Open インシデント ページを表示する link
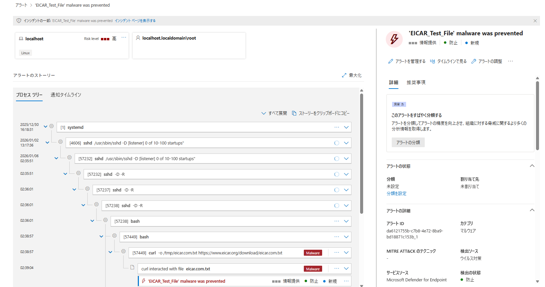The width and height of the screenshot is (545, 287). 135,21
